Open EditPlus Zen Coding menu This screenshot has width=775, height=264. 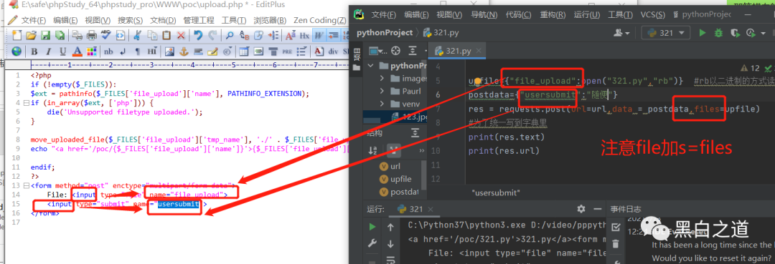[320, 20]
